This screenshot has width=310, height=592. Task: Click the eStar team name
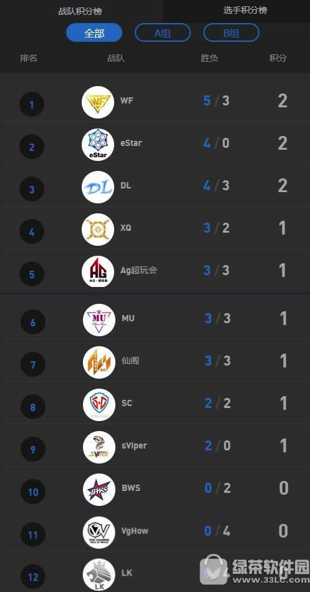click(x=131, y=143)
